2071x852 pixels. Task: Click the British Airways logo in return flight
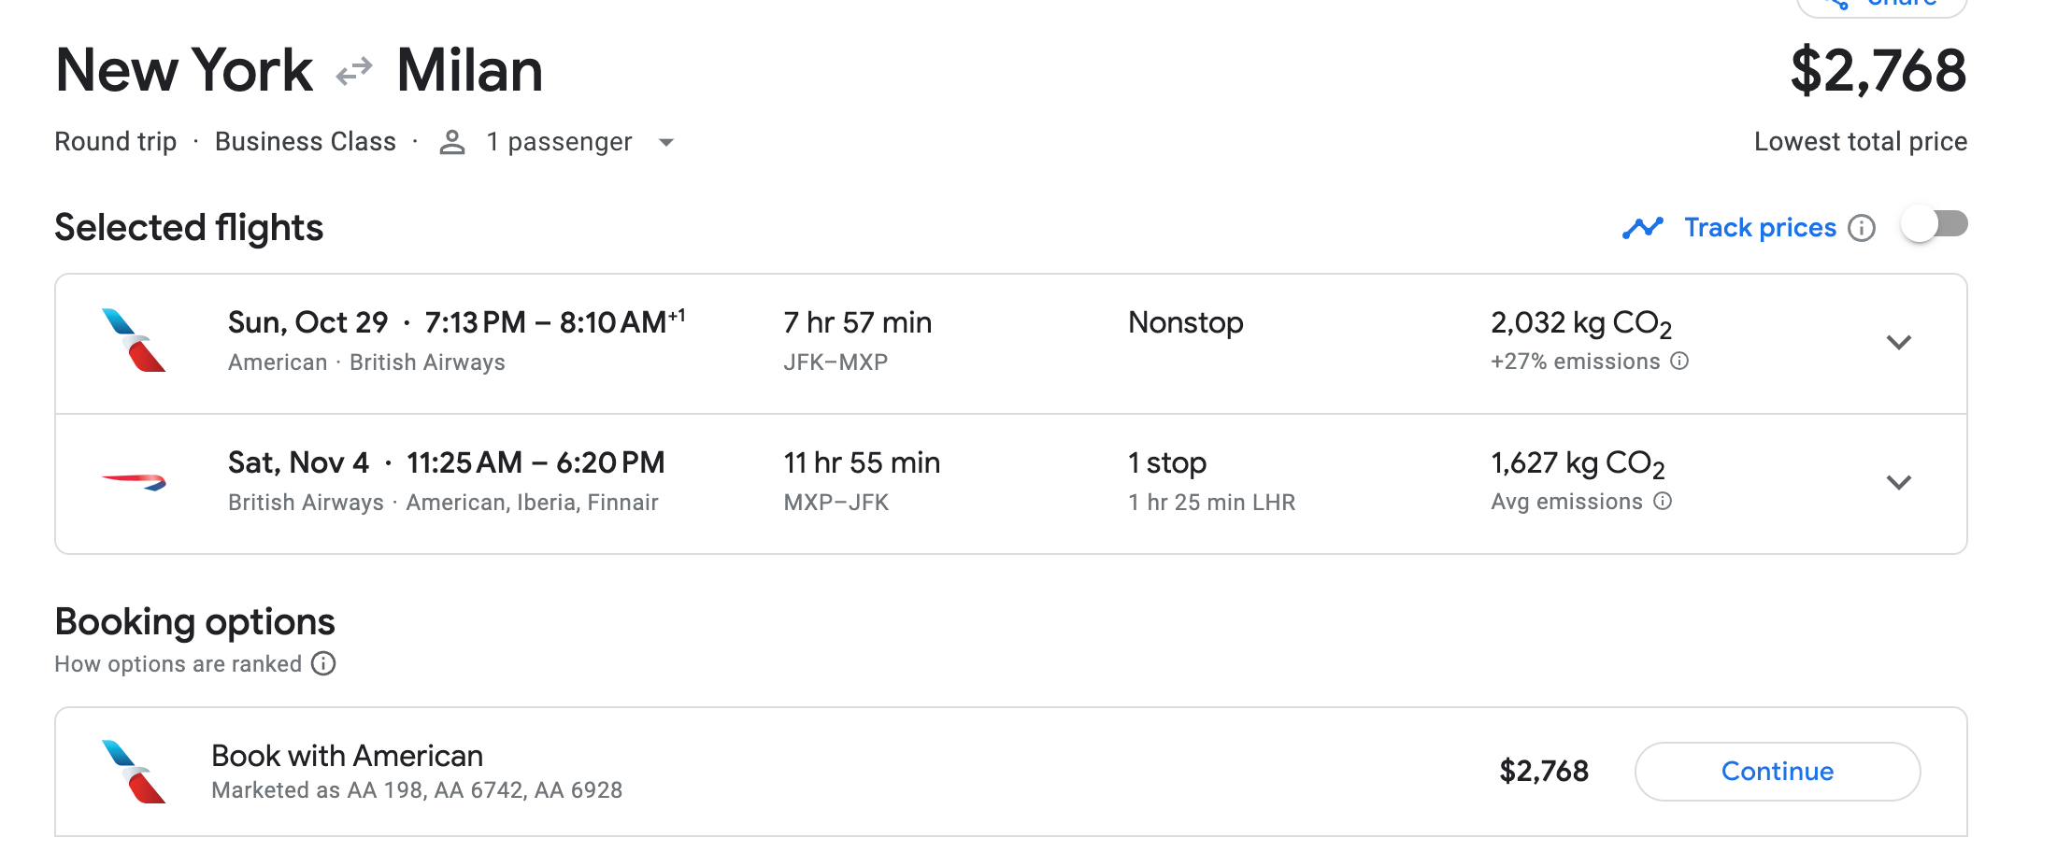134,481
